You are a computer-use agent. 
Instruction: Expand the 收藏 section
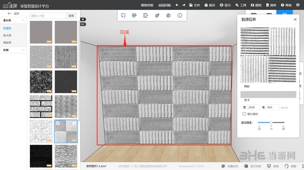point(23,50)
